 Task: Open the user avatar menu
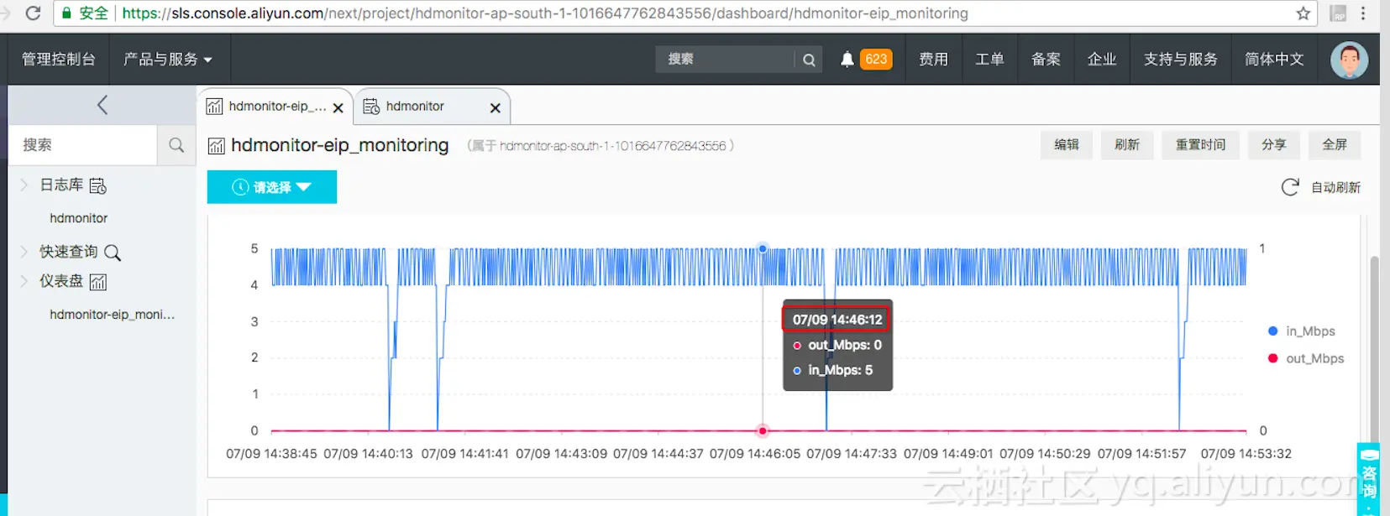(x=1349, y=60)
